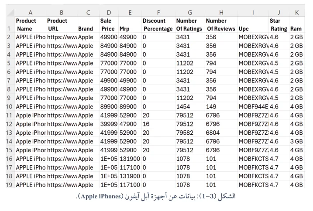Click ratings value 1078 in row 18
The height and width of the screenshot is (211, 313).
pos(190,176)
